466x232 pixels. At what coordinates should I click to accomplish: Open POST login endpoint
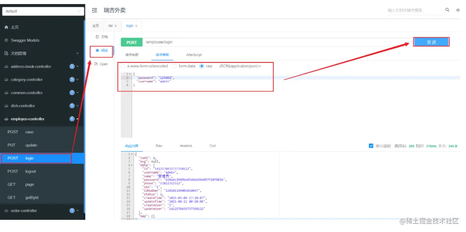click(x=42, y=158)
